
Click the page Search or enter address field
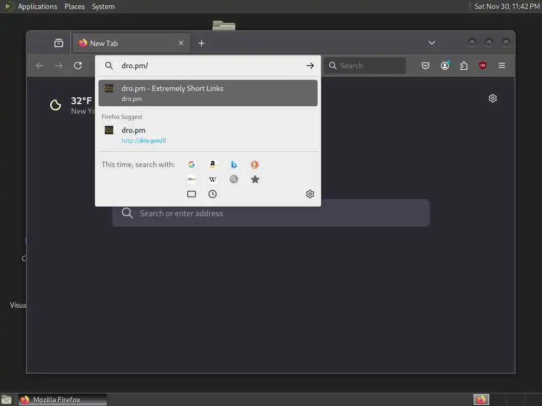point(271,213)
